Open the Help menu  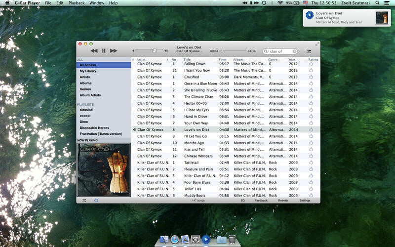coord(113,3)
